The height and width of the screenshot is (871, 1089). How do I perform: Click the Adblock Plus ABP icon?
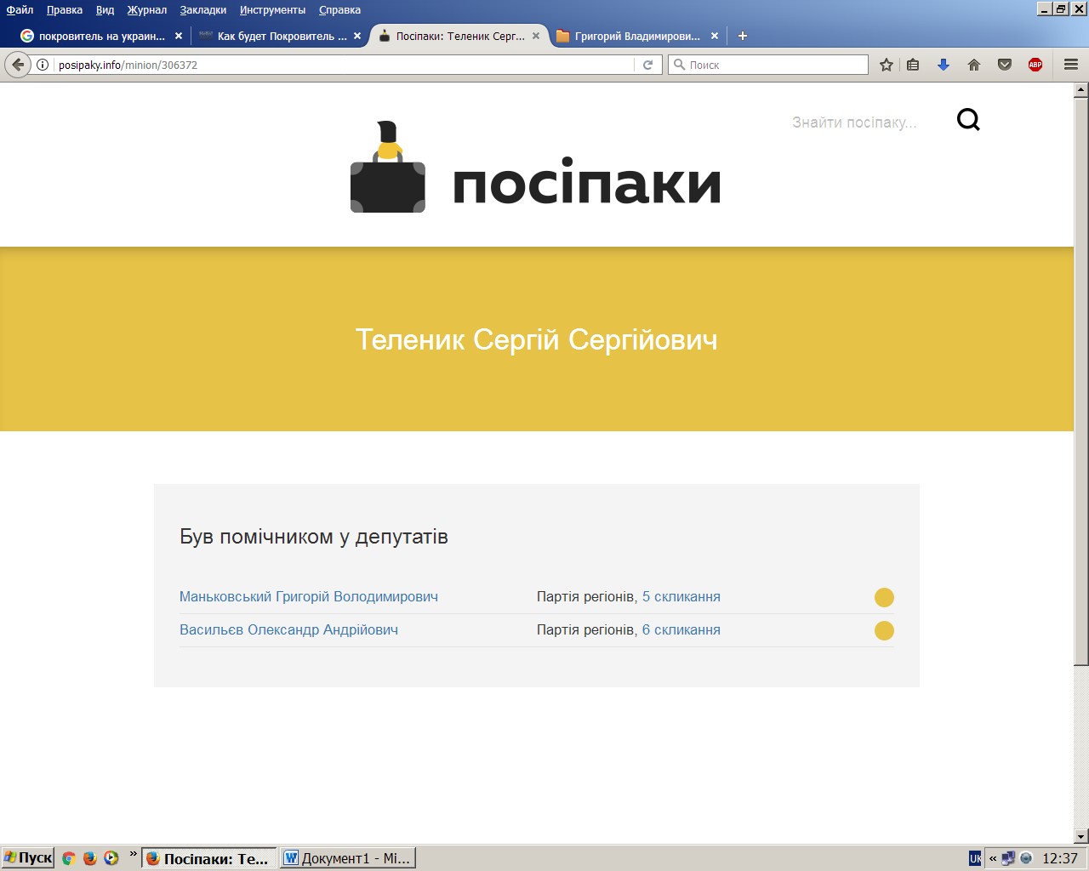pos(1035,65)
